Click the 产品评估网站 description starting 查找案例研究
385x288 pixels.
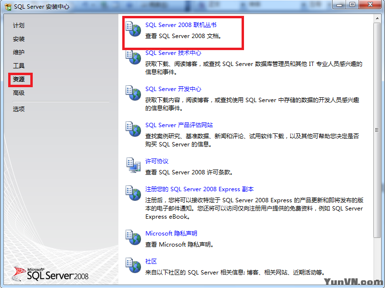[252, 140]
